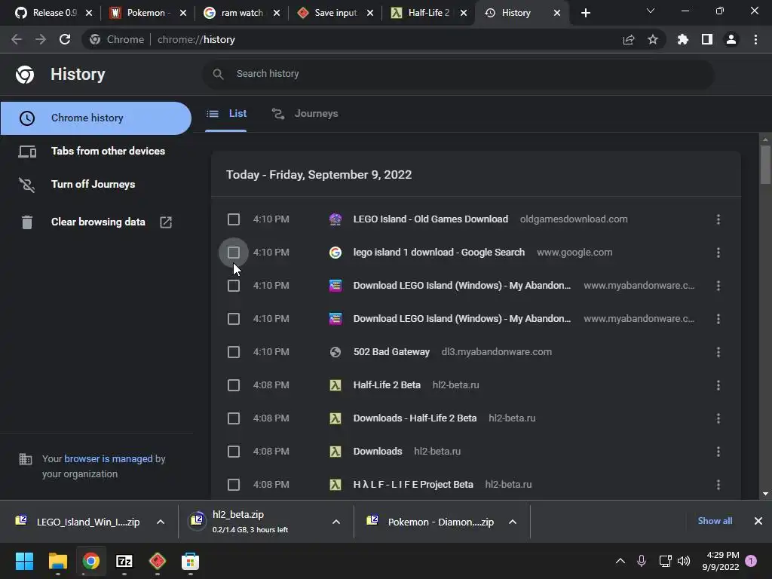772x579 pixels.
Task: Open the 502 Bad Gateway history link
Action: [391, 352]
